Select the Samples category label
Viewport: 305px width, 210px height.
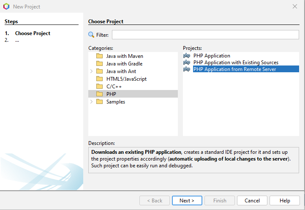[x=115, y=102]
